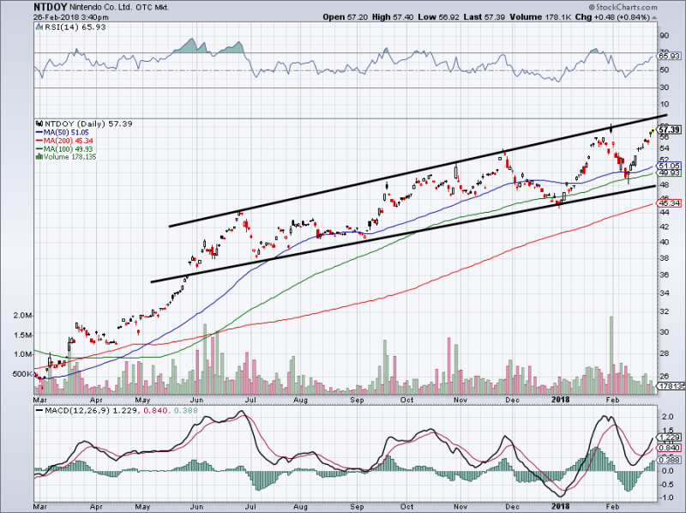Click the red MA(200) color swatch

coord(38,140)
